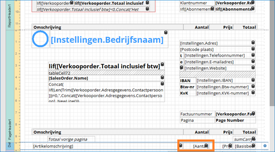Select the [Instellingen.Adres] field
Screen dimensions: 275x152
pyautogui.click(x=217, y=43)
